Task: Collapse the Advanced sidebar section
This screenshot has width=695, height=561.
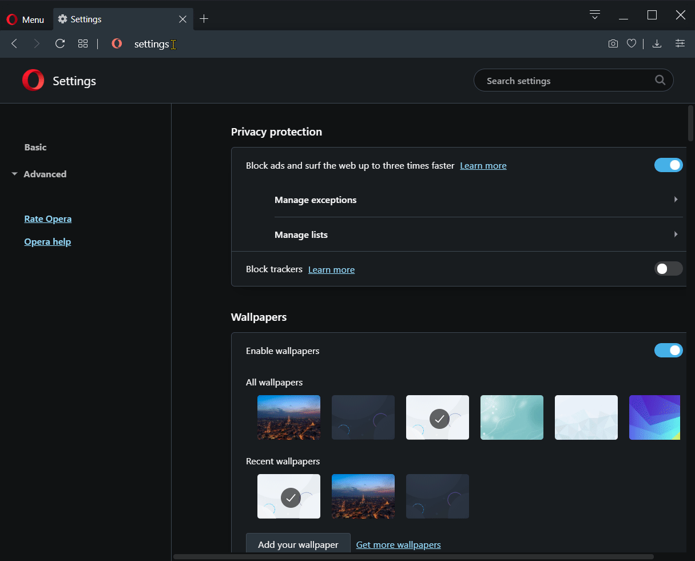Action: tap(39, 174)
